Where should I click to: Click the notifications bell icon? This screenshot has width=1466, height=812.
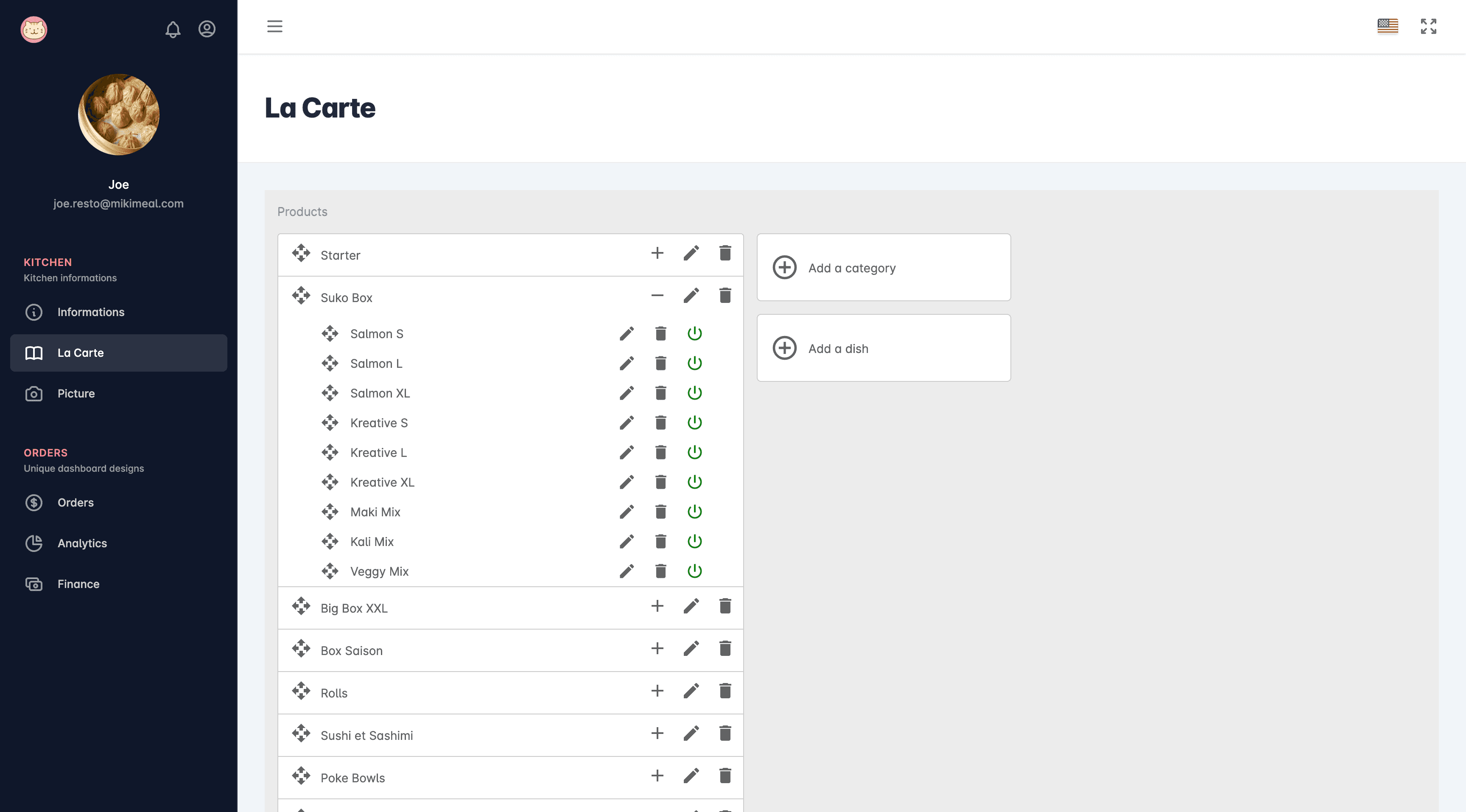click(172, 28)
